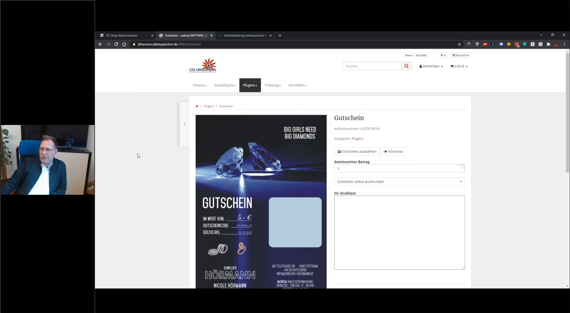Follow the Plugins category link
This screenshot has height=313, width=570.
click(x=357, y=139)
